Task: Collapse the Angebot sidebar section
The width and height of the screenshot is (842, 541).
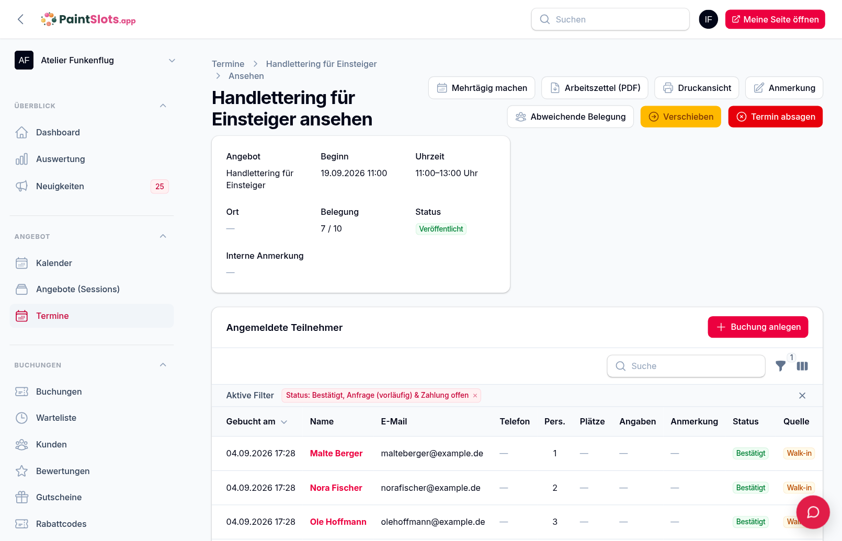Action: 163,236
